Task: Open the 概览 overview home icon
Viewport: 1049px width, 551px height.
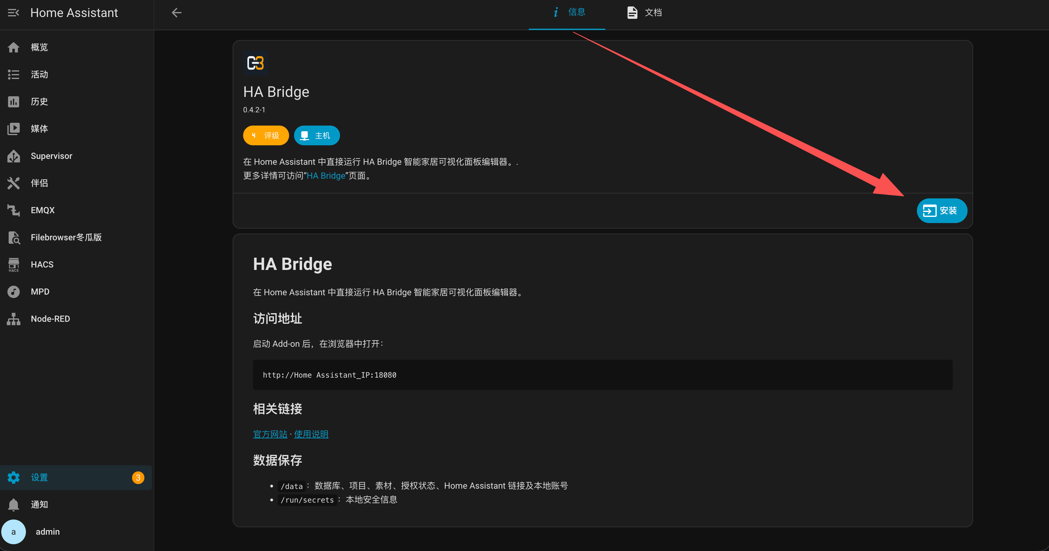Action: coord(14,47)
